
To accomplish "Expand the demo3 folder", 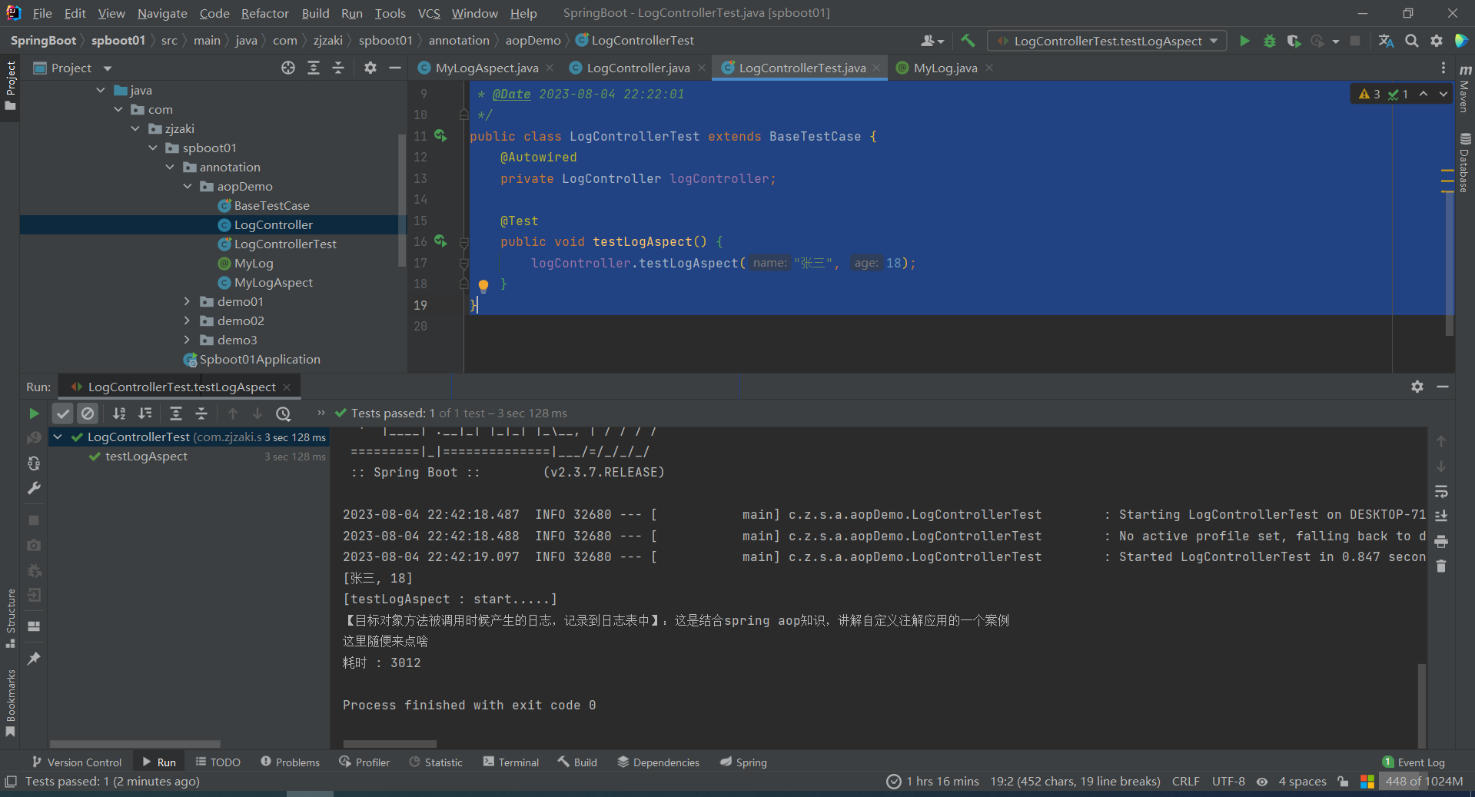I will pos(188,340).
